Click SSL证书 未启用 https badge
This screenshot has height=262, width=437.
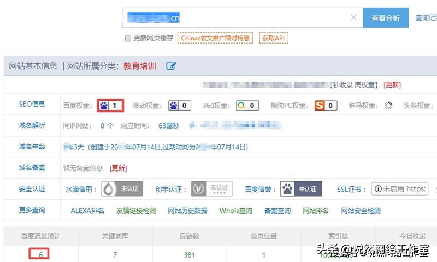(x=400, y=189)
